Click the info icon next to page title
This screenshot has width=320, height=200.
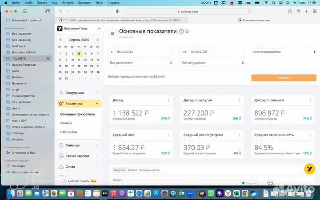pos(181,32)
